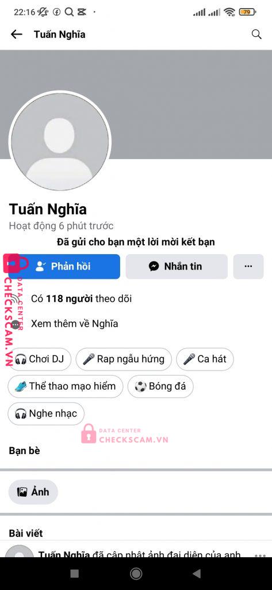Tap the back arrow icon
The width and height of the screenshot is (272, 590).
[17, 35]
